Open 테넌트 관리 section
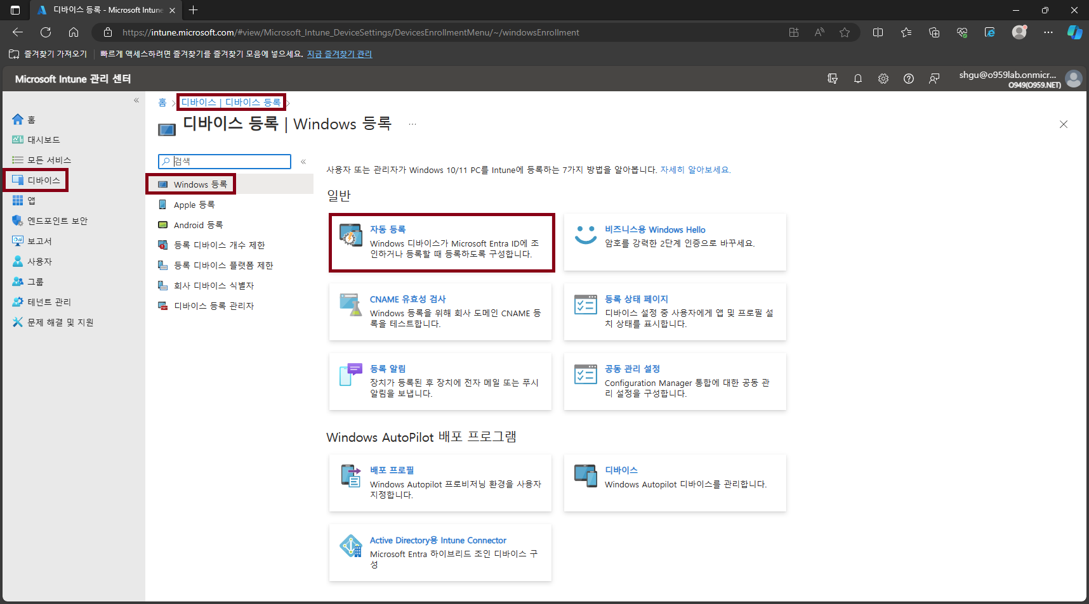 42,302
